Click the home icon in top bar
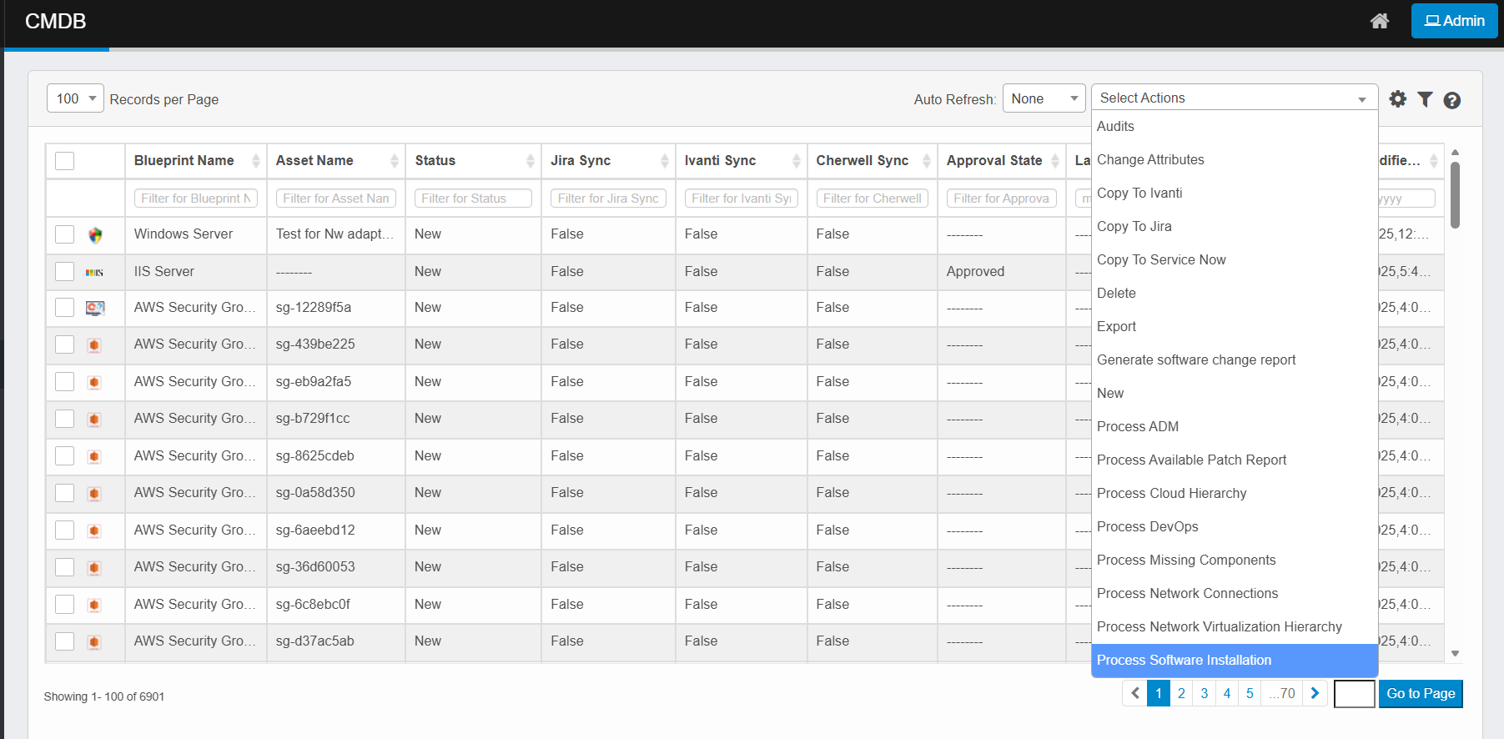Viewport: 1504px width, 739px height. tap(1379, 21)
